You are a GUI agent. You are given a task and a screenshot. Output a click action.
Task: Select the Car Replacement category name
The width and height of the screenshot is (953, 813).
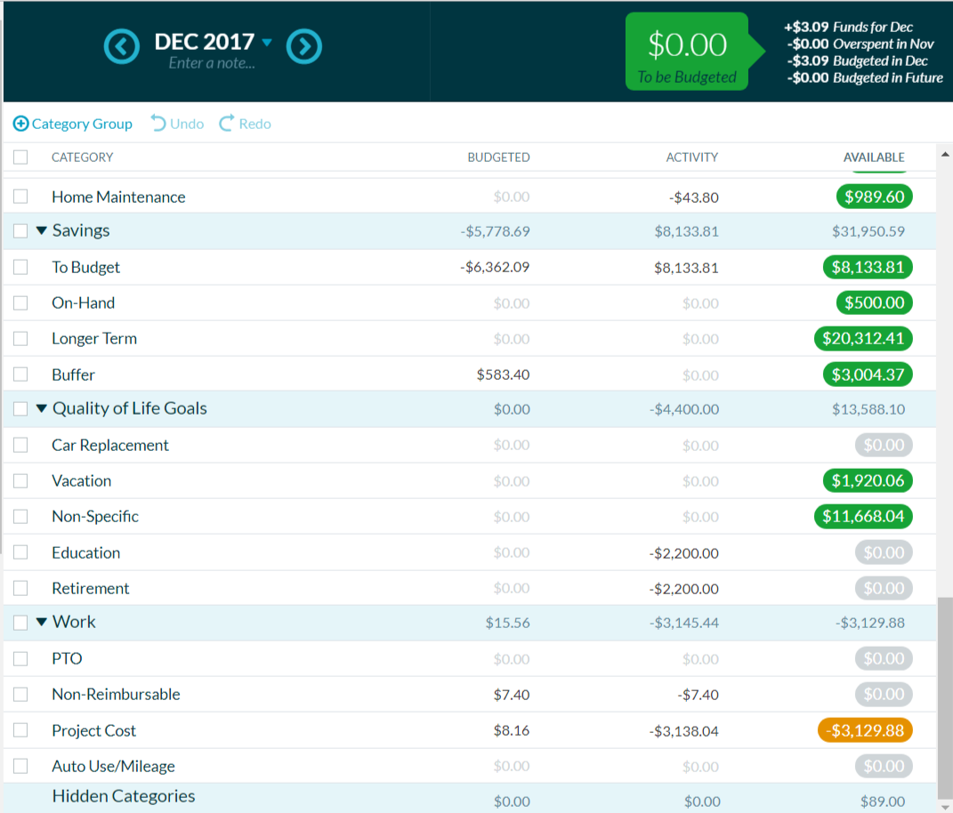point(110,446)
